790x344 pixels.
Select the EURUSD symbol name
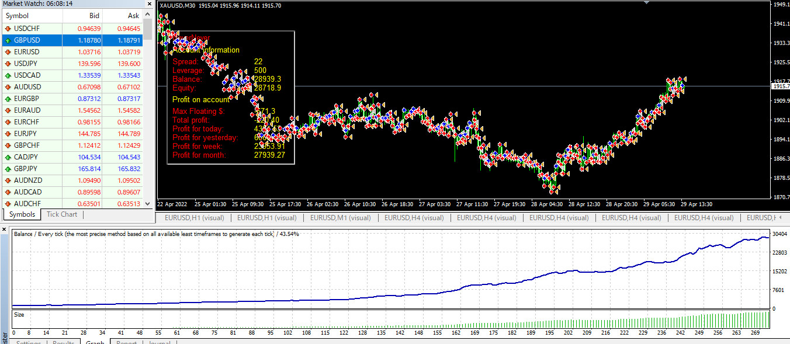[27, 52]
